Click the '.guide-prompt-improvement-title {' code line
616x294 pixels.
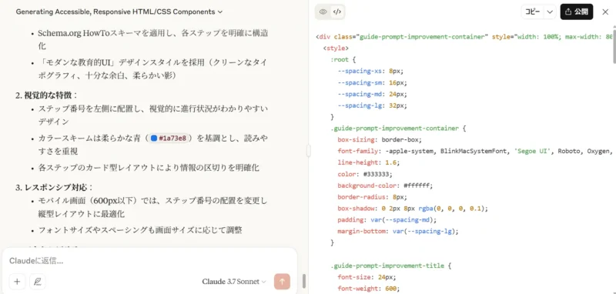(391, 266)
